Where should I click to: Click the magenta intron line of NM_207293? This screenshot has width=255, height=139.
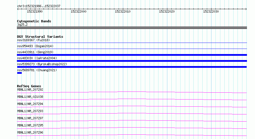pyautogui.click(x=132, y=114)
